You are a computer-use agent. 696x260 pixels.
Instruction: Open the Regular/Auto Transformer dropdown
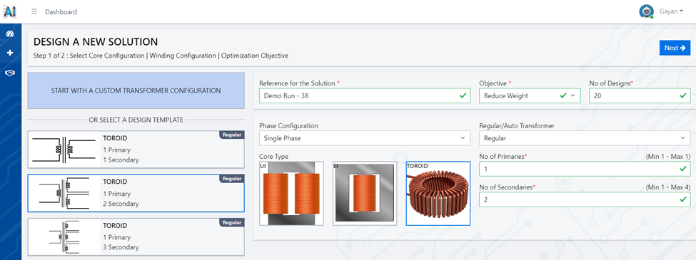(585, 138)
